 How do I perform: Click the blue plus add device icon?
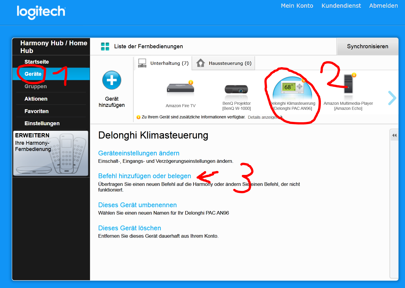coord(112,80)
